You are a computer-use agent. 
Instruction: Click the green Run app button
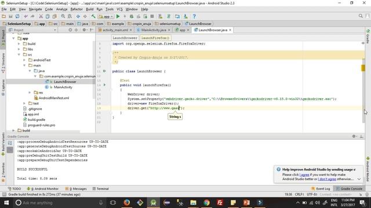point(118,16)
